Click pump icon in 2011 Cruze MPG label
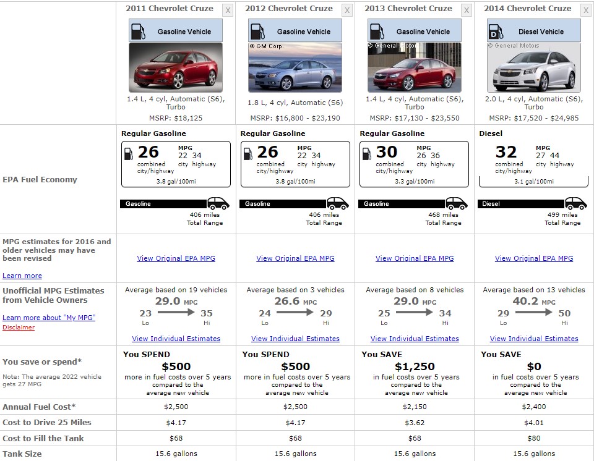The width and height of the screenshot is (594, 461). pyautogui.click(x=129, y=153)
